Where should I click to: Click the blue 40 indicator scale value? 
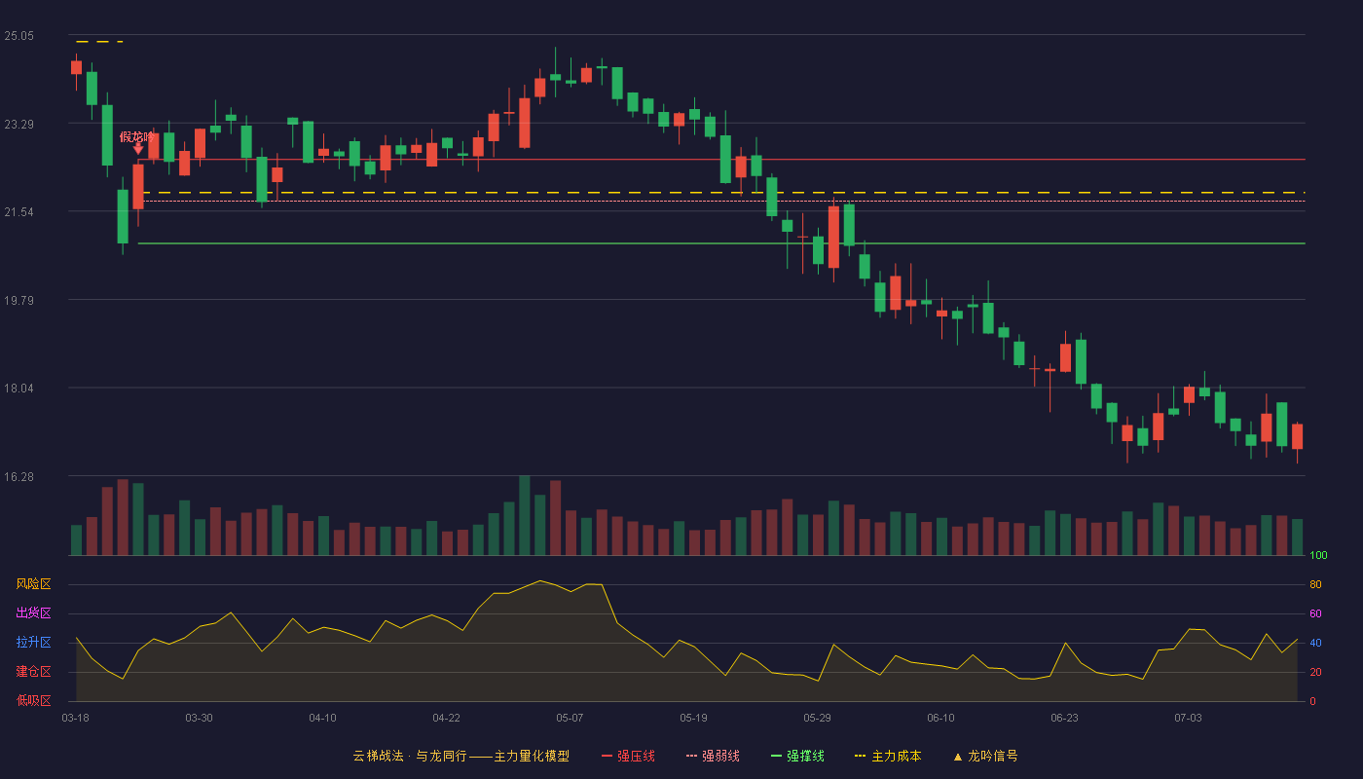point(1315,644)
